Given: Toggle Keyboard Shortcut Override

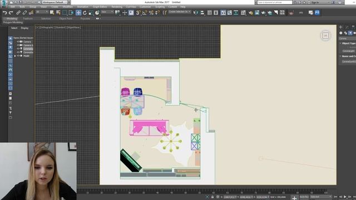Looking at the screenshot, I should click(131, 13).
